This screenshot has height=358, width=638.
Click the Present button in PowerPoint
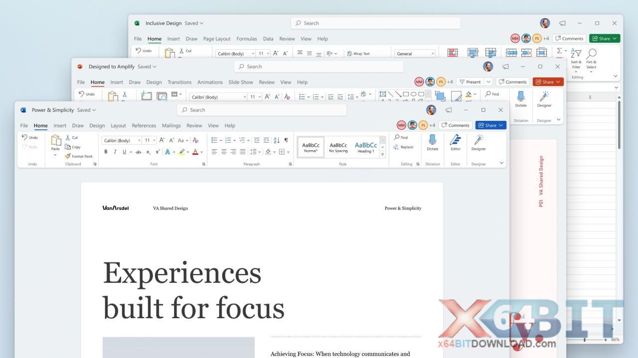click(470, 82)
